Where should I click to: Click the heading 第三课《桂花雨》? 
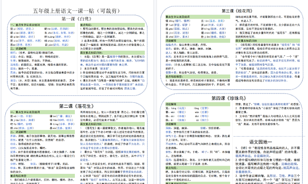click(237, 11)
